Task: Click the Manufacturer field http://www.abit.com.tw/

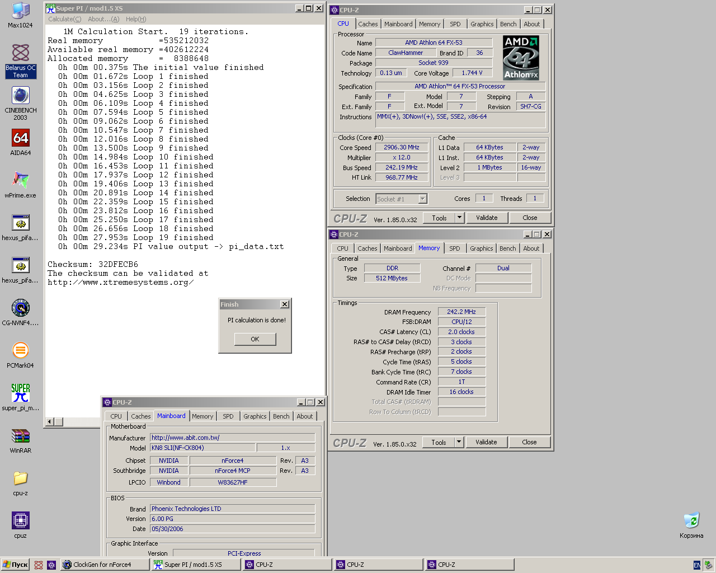Action: 232,438
